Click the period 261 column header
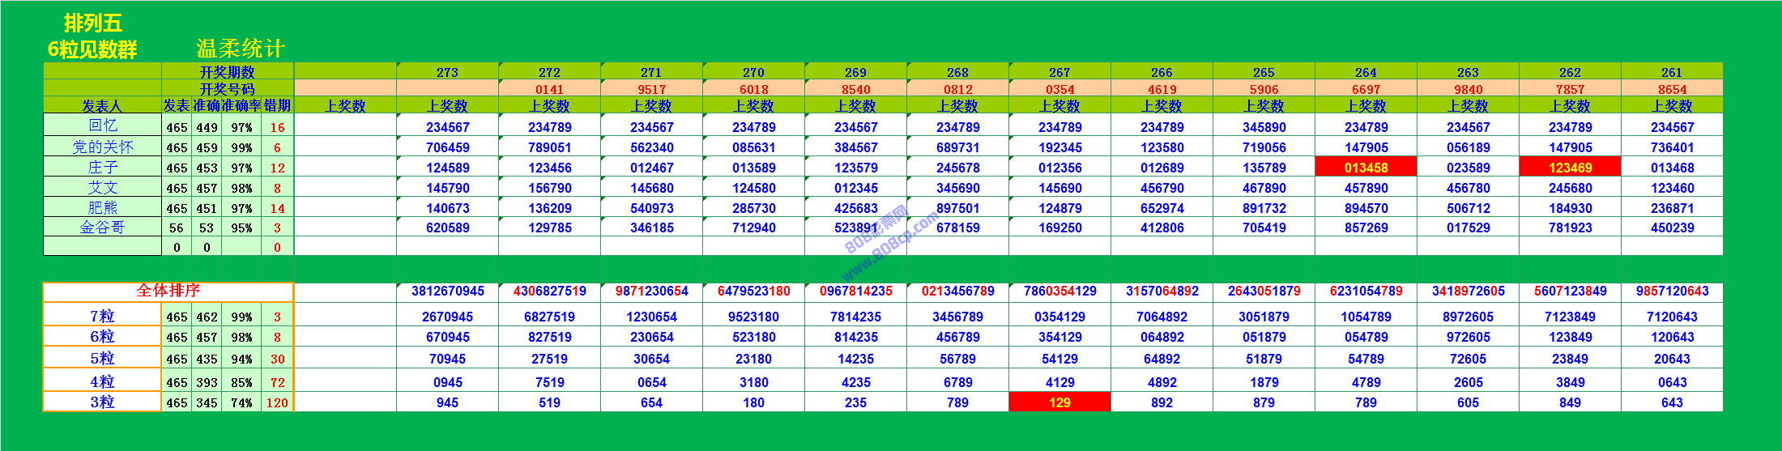Viewport: 1782px width, 451px height. [1672, 72]
